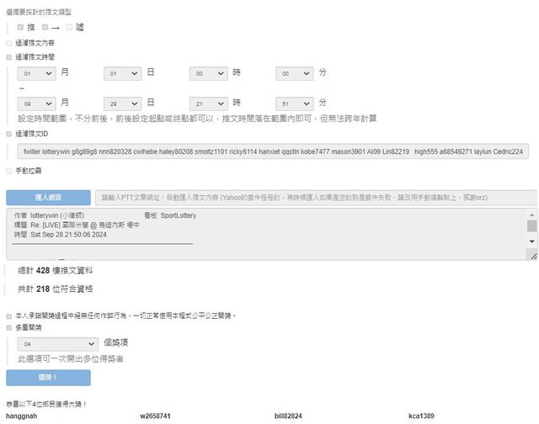This screenshot has width=539, height=424.
Task: Toggle the 本人承諾 fairness pledge checkbox
Action: pyautogui.click(x=9, y=315)
